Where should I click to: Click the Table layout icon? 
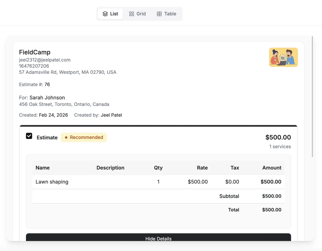tap(159, 14)
